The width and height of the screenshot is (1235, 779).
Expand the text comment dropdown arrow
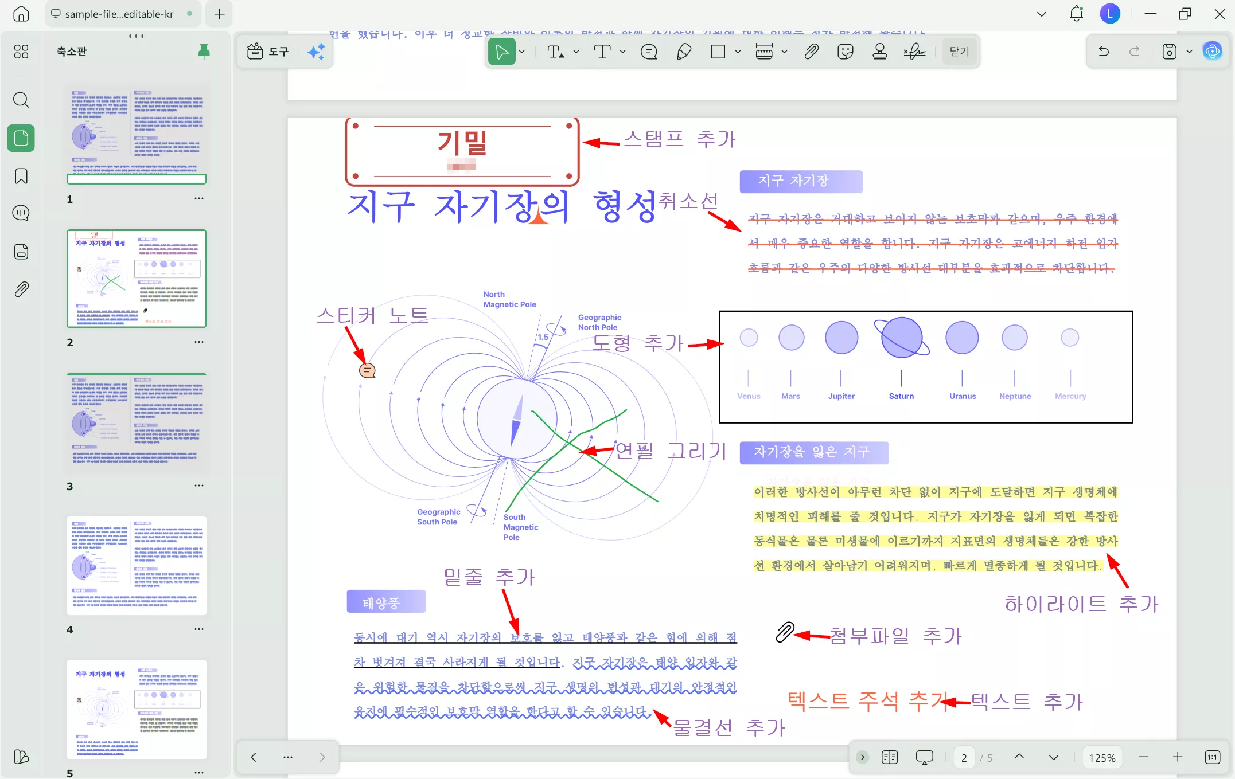tap(623, 52)
